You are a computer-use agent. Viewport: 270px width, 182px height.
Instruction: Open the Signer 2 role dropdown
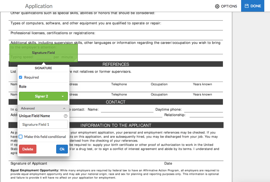(43, 96)
